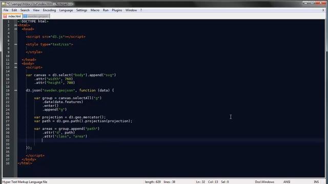Screen dimensions: 328x184
Task: Collapse the script fold marker on line 13
Action: [16, 67]
